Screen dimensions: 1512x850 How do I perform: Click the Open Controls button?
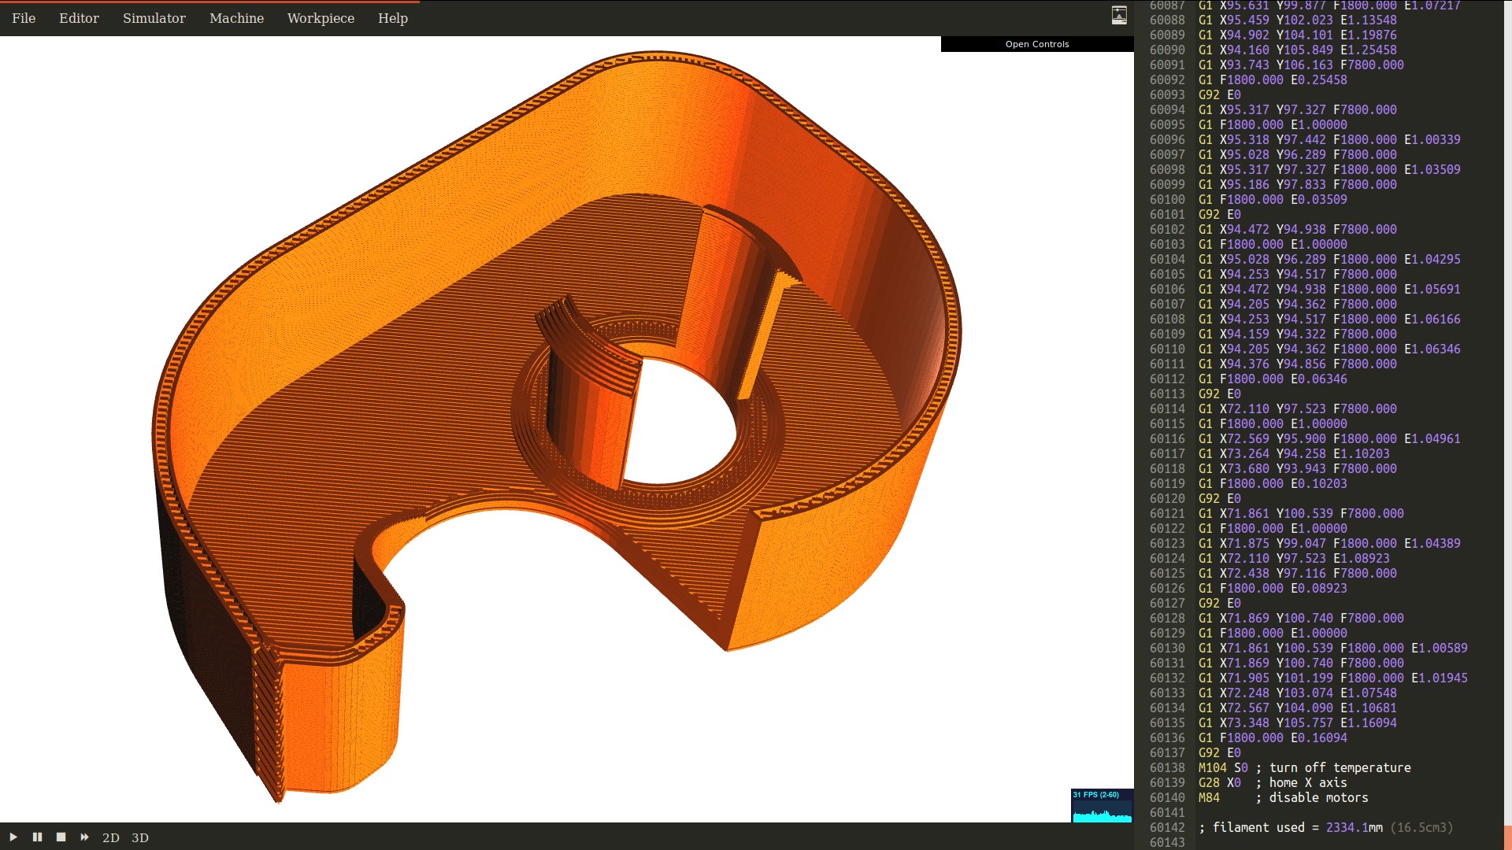(x=1036, y=44)
